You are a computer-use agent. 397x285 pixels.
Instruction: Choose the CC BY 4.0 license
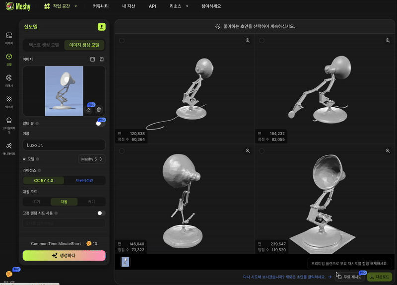pyautogui.click(x=44, y=180)
